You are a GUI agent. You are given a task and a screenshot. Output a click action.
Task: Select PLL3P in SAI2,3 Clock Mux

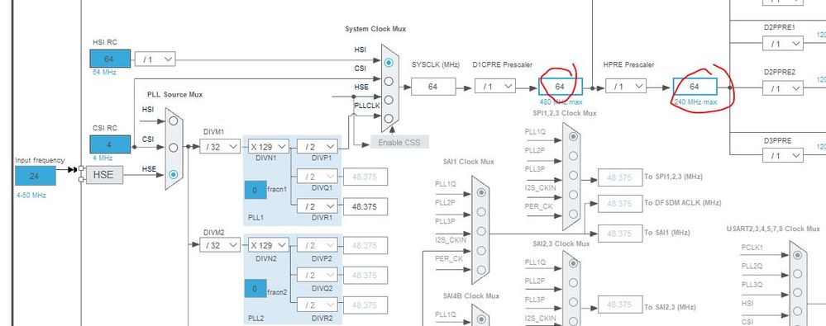573,302
